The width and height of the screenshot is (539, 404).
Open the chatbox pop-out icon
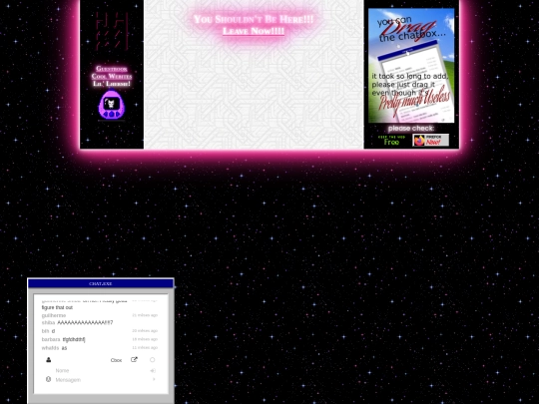pos(134,360)
